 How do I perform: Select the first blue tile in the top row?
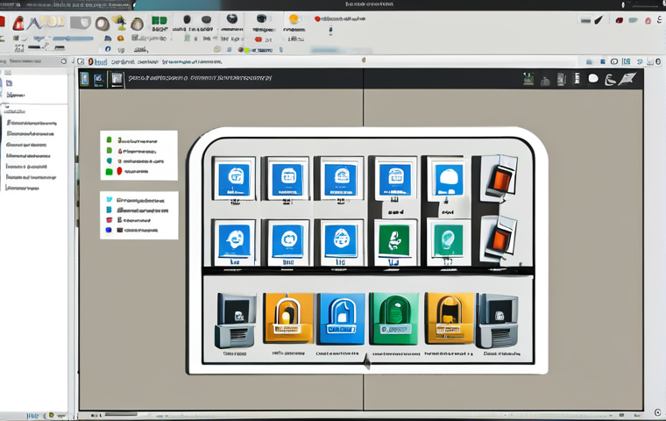234,179
